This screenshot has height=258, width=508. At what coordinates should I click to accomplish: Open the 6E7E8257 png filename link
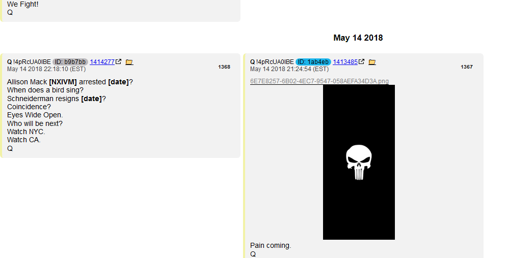[319, 81]
